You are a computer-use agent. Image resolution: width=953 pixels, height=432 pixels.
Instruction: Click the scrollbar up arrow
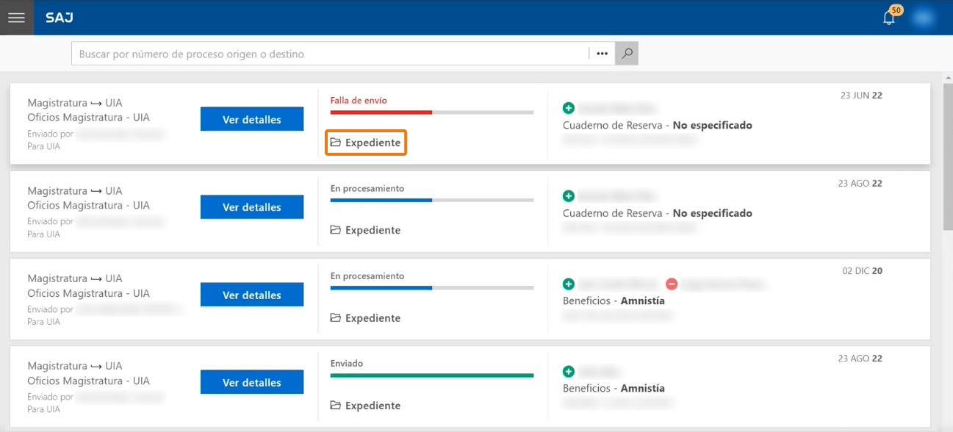(x=948, y=78)
